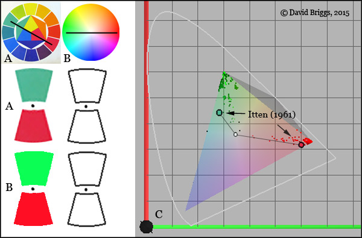
Task: Click the Itten color wheel labeled A
Action: (31, 32)
